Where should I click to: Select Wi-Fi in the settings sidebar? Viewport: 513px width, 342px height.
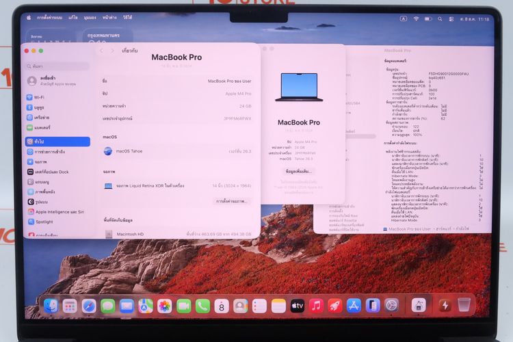pyautogui.click(x=57, y=97)
